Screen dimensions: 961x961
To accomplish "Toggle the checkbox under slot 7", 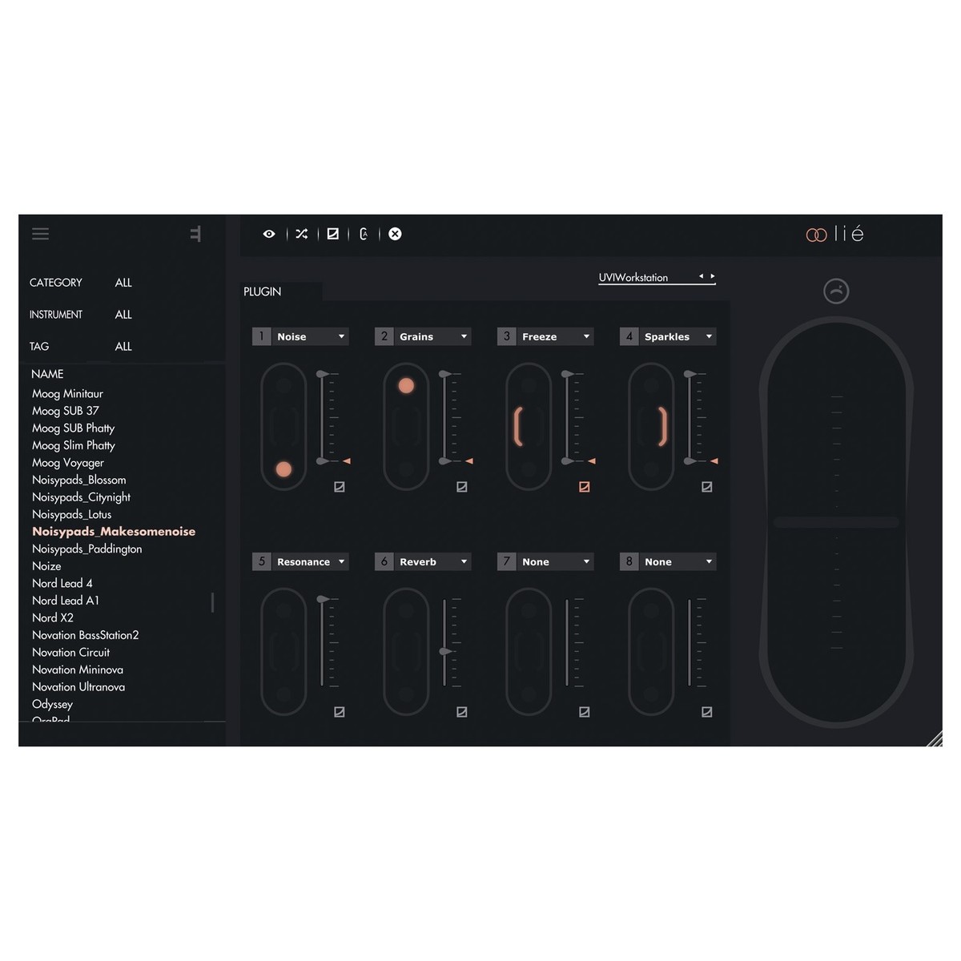I will pyautogui.click(x=585, y=712).
